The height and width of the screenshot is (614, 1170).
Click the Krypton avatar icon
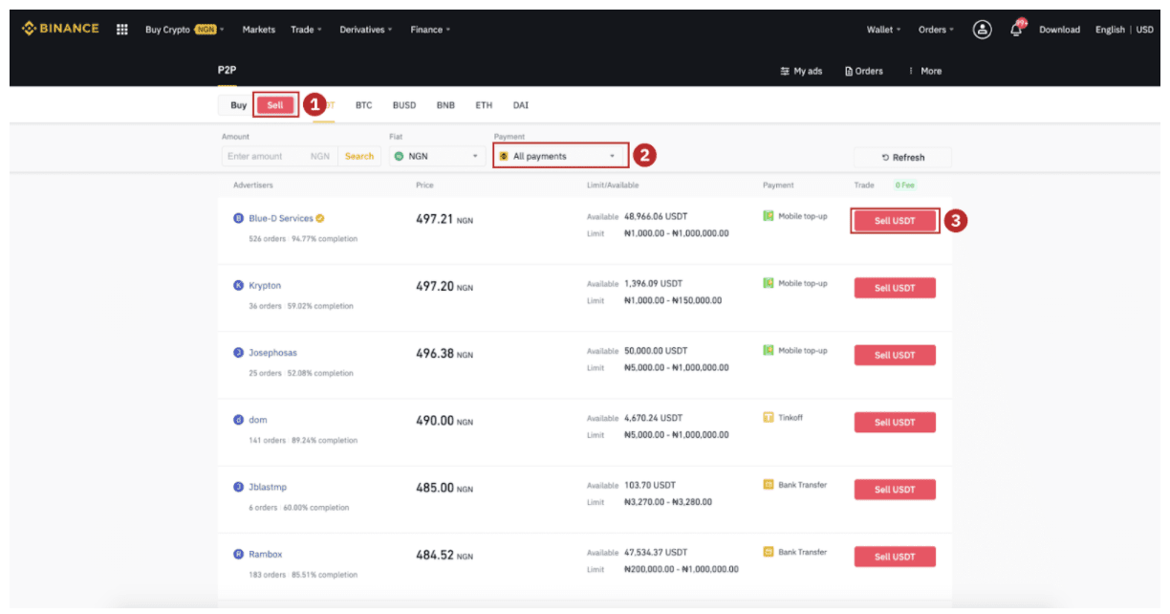(x=239, y=285)
